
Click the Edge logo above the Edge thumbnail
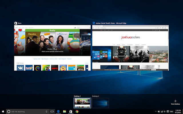point(94,23)
